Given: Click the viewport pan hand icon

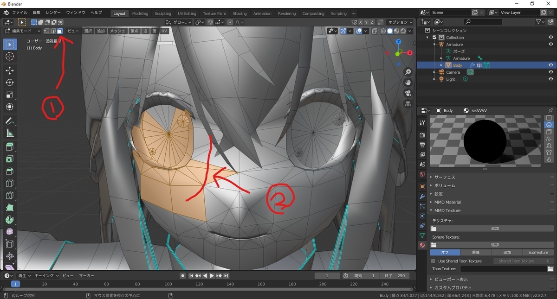Looking at the screenshot, I should 408,82.
